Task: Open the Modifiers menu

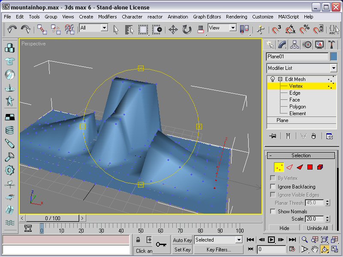Action: click(x=107, y=17)
